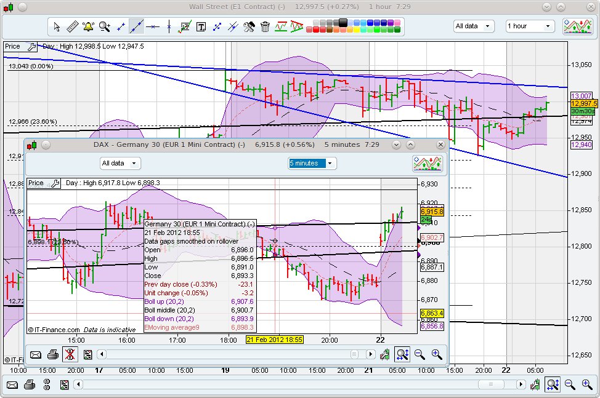The image size is (600, 398).
Task: Select the ruler measurement tool
Action: [x=72, y=26]
